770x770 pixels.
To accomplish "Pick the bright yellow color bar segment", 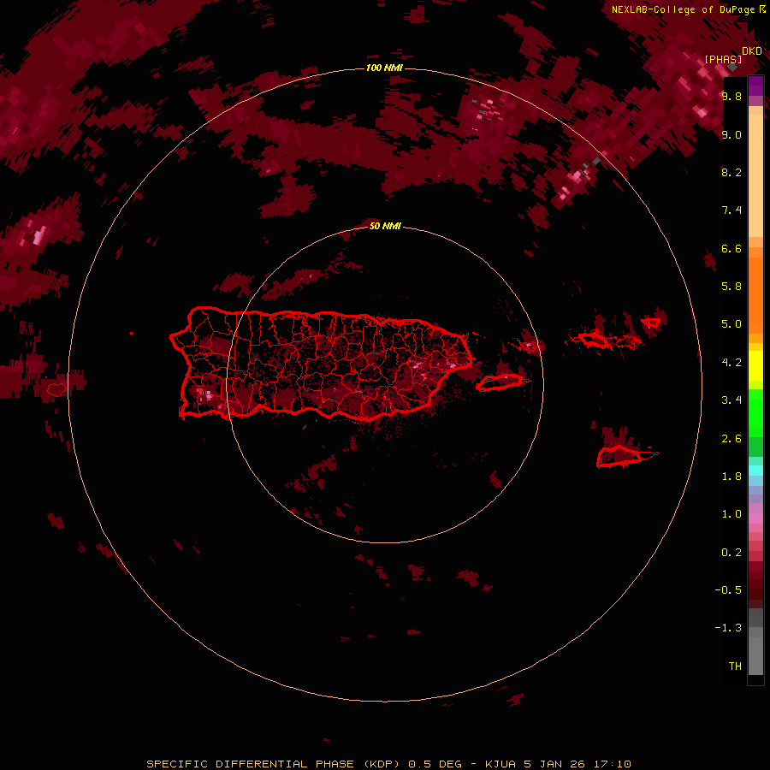I will click(x=755, y=366).
